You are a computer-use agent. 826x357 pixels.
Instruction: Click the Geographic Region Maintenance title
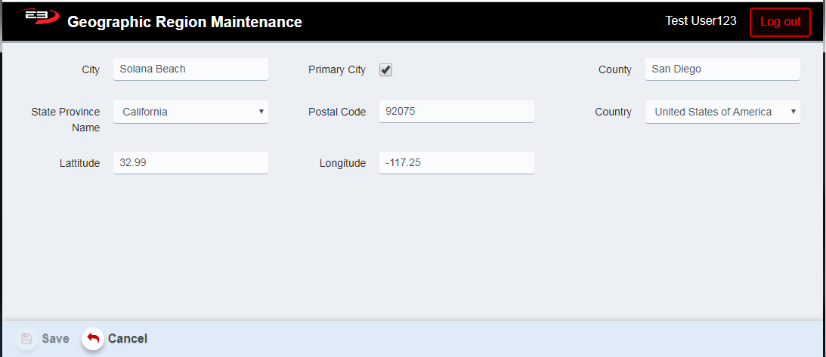[x=184, y=22]
